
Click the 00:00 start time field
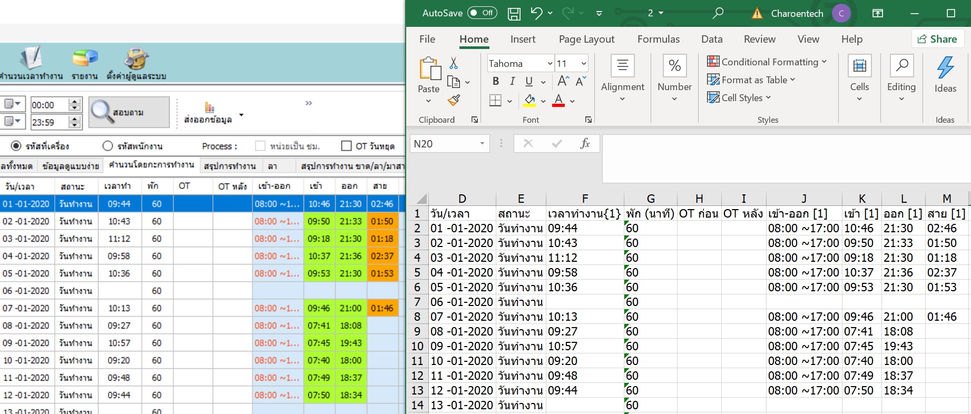point(49,105)
